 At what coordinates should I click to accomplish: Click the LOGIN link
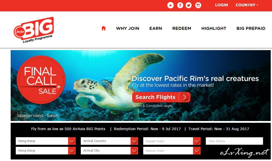click(x=221, y=5)
